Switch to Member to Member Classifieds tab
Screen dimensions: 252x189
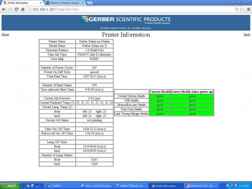(x=65, y=3)
